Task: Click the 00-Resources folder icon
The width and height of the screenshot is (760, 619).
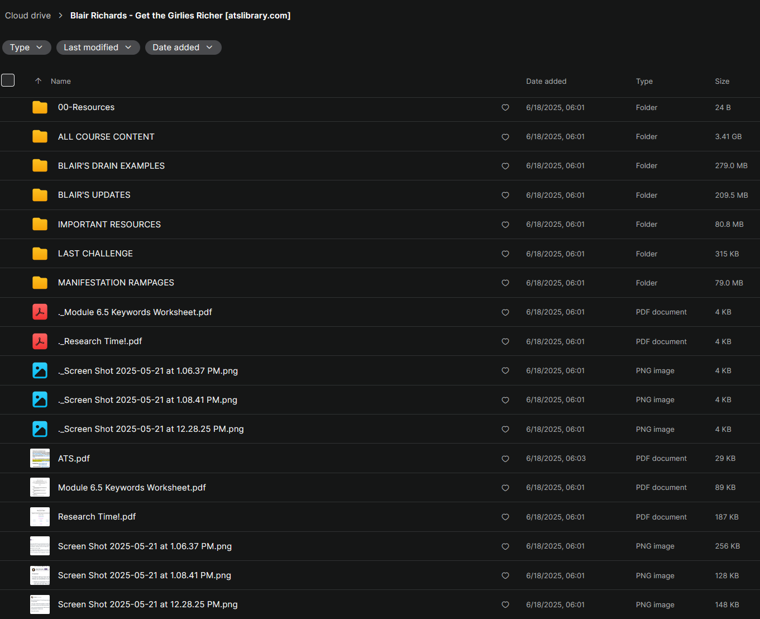Action: pyautogui.click(x=40, y=107)
